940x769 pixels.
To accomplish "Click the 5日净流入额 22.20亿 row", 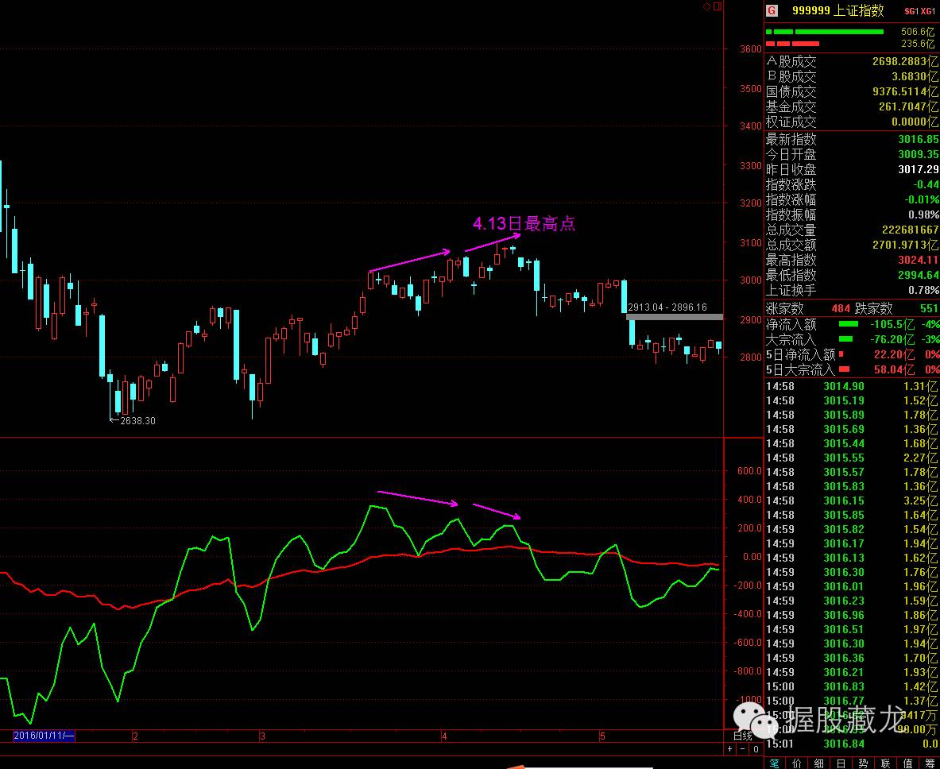I will (x=852, y=354).
